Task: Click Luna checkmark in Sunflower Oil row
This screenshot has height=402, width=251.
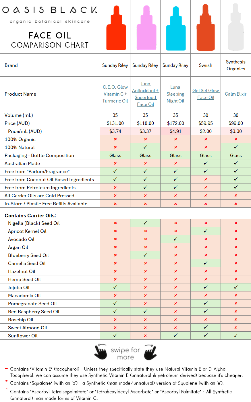Action: pyautogui.click(x=175, y=335)
